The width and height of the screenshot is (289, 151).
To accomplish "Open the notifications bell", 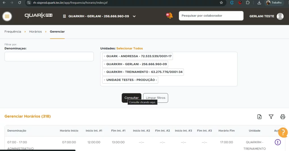I will click(170, 16).
